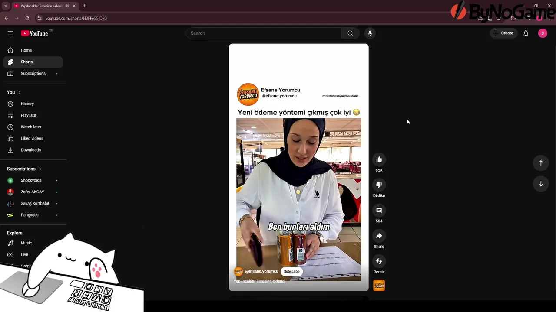
Task: Click the search magnifier button
Action: point(350,33)
